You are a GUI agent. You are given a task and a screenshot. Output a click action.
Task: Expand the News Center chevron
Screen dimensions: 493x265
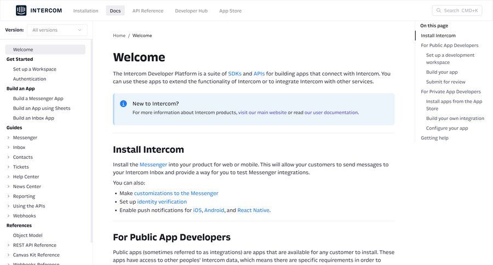click(8, 186)
